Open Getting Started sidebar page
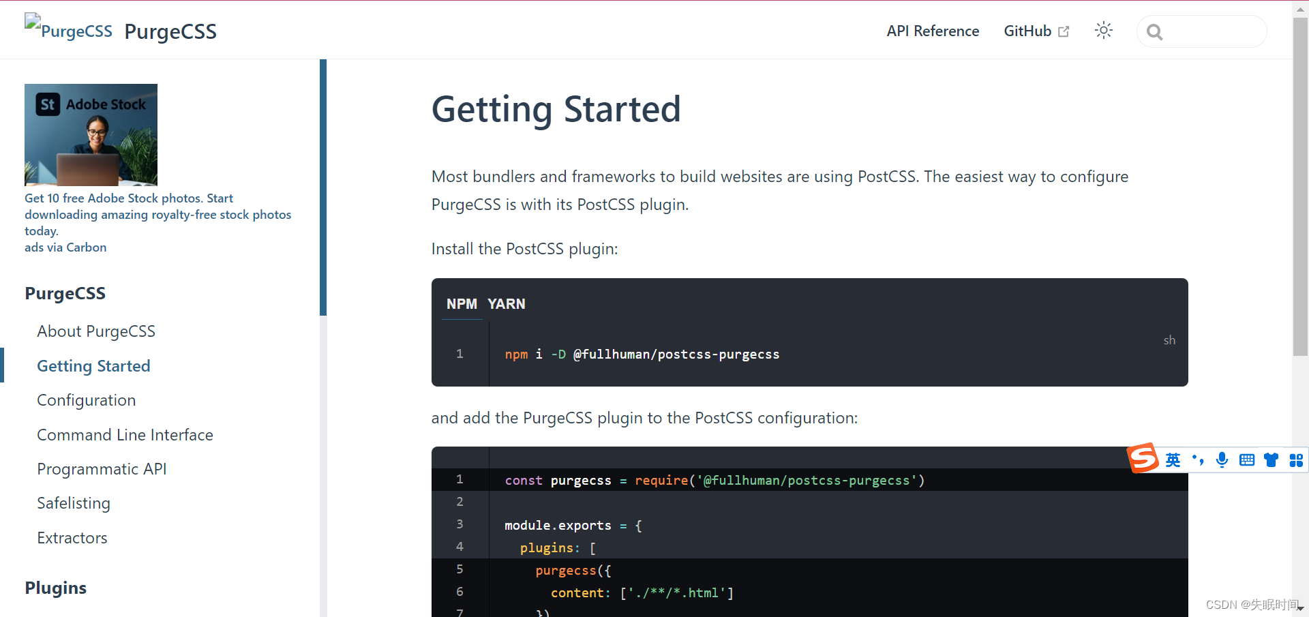Screen dimensions: 1309x617 (x=93, y=366)
